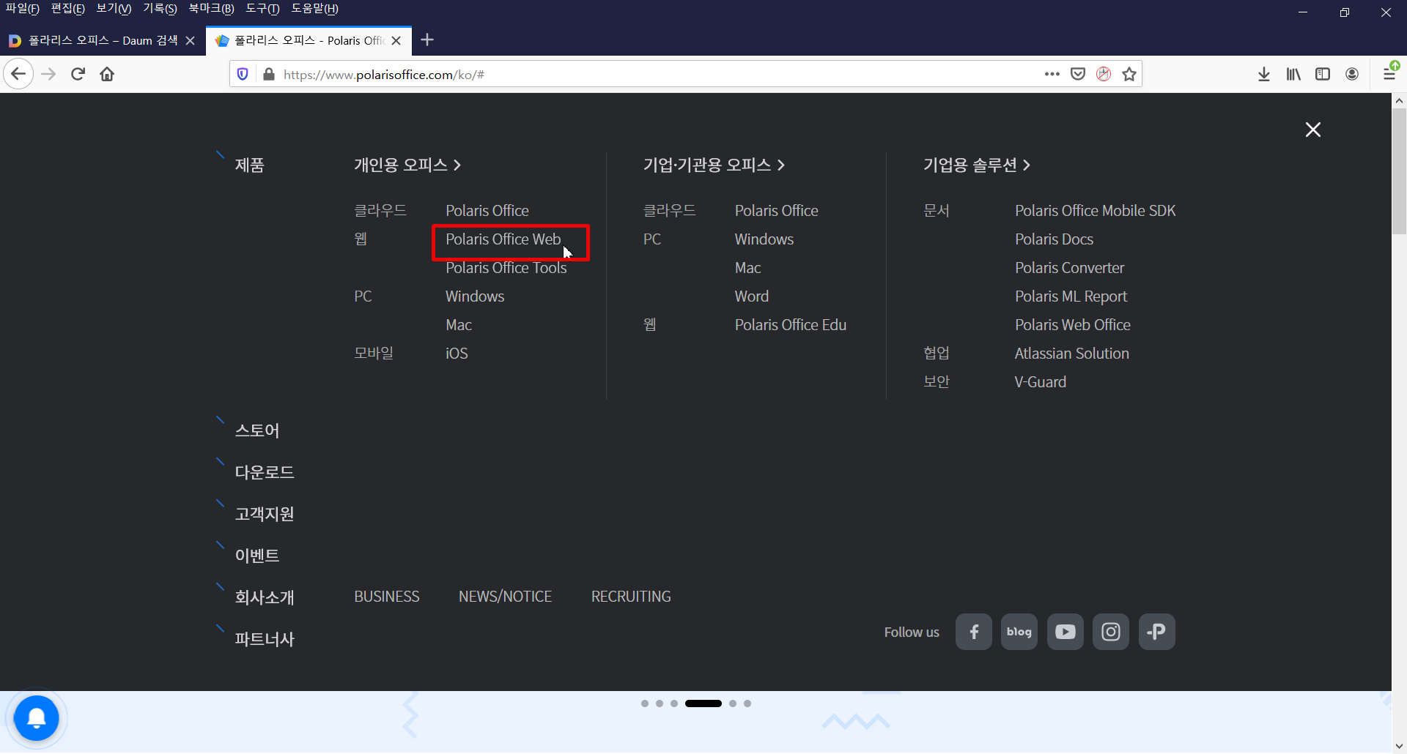Select the 스토어 category
This screenshot has width=1407, height=754.
257,430
